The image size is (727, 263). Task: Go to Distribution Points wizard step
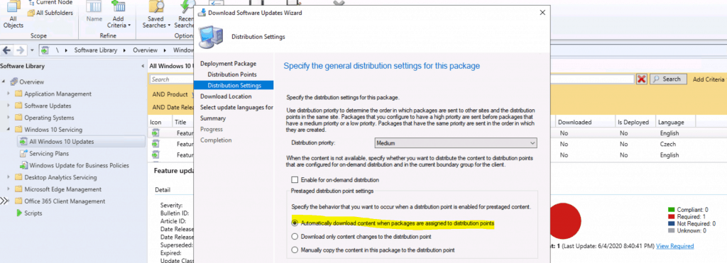pyautogui.click(x=232, y=74)
